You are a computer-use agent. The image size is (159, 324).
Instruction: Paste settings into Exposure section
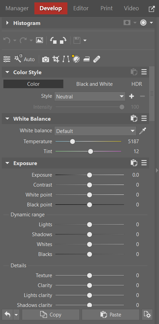(x=134, y=163)
